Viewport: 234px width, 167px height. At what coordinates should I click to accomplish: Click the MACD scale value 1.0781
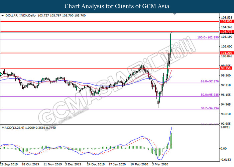[226, 127]
